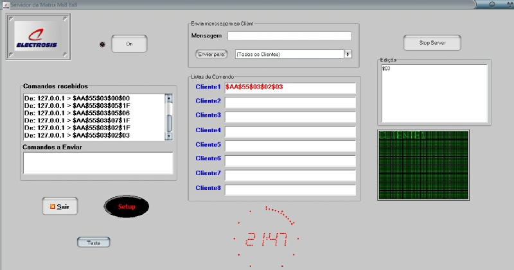Viewport: 514px width, 270px height.
Task: Toggle the On button
Action: tap(129, 44)
